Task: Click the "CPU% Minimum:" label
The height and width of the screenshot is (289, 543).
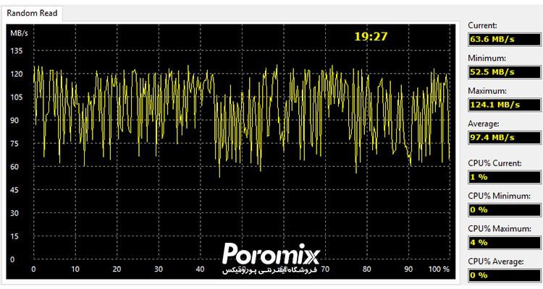Action: (x=499, y=196)
